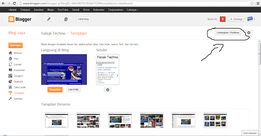261x136 pixels.
Task: Click the orange Entri baru button
Action: 15,45
